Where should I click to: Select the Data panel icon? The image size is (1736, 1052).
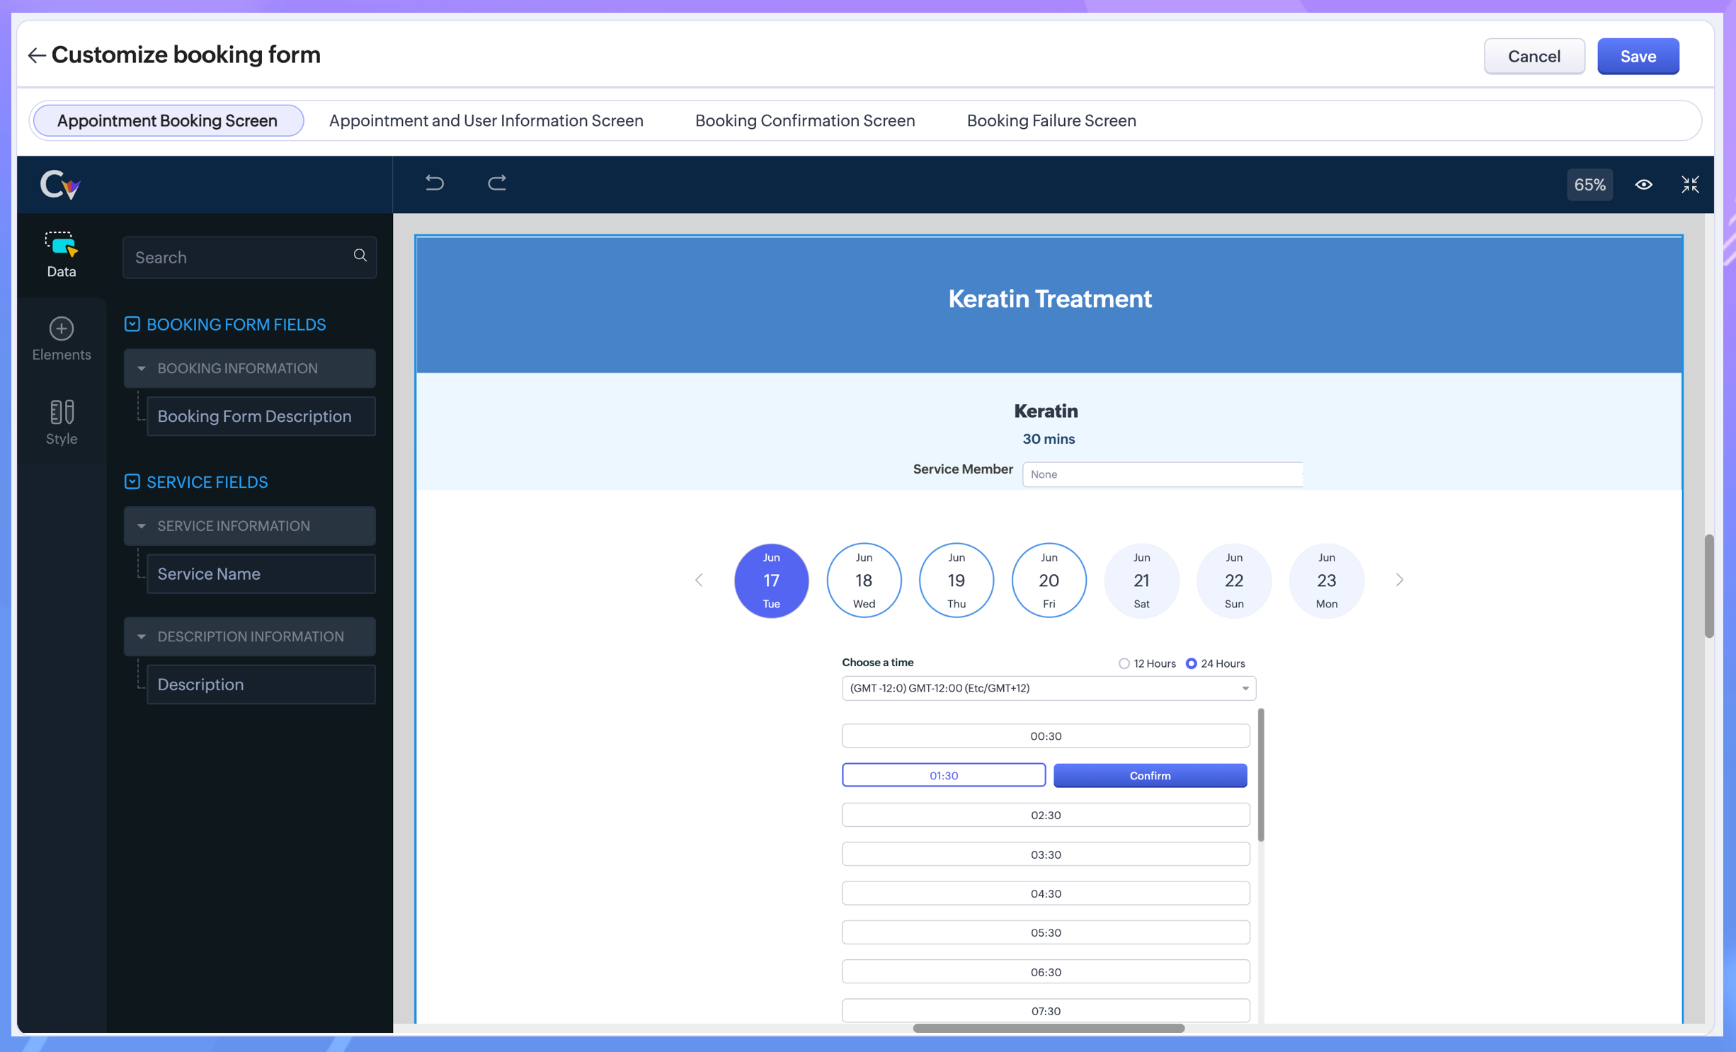pos(62,253)
